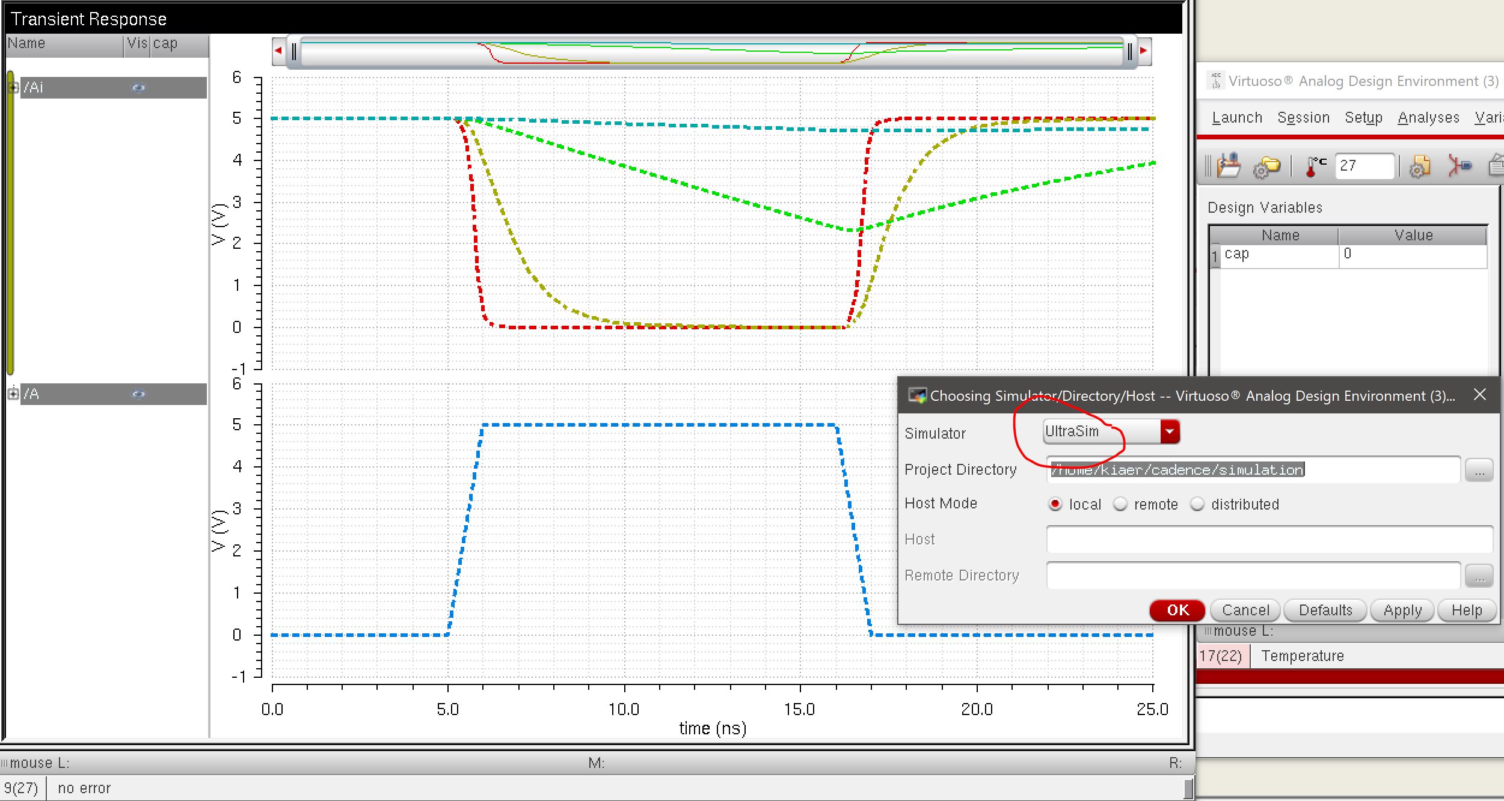Image resolution: width=1504 pixels, height=801 pixels.
Task: Click the Apply button in simulator dialog
Action: click(x=1402, y=610)
